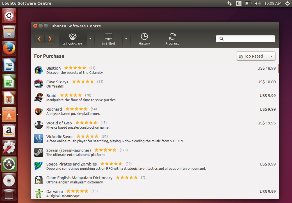Click the VkAudioSaver app icon
Viewport: 292px width, 203px height.
tap(39, 139)
